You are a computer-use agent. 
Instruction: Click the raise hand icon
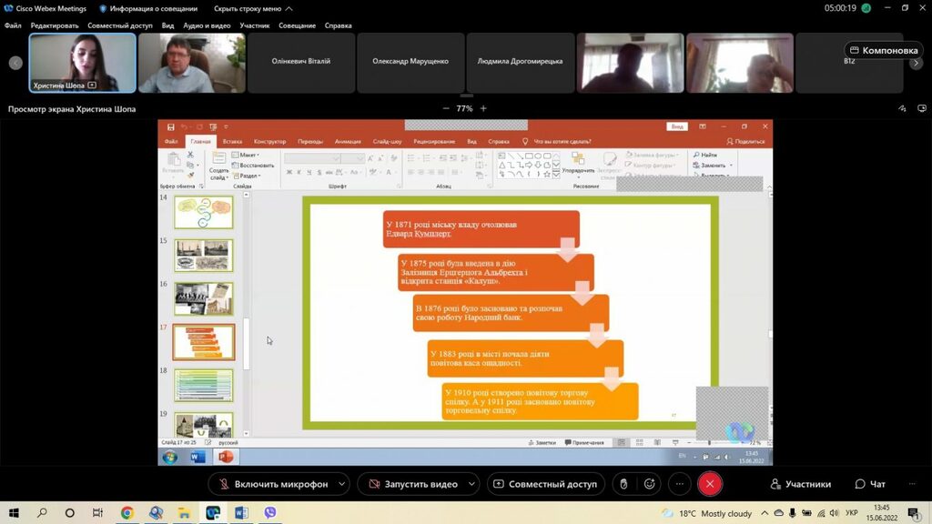click(623, 484)
